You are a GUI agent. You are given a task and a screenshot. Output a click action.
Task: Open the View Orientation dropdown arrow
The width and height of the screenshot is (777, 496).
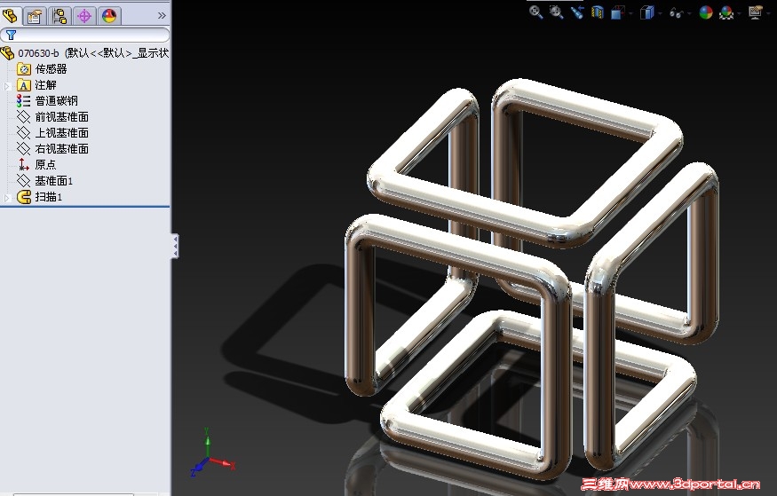pos(630,13)
